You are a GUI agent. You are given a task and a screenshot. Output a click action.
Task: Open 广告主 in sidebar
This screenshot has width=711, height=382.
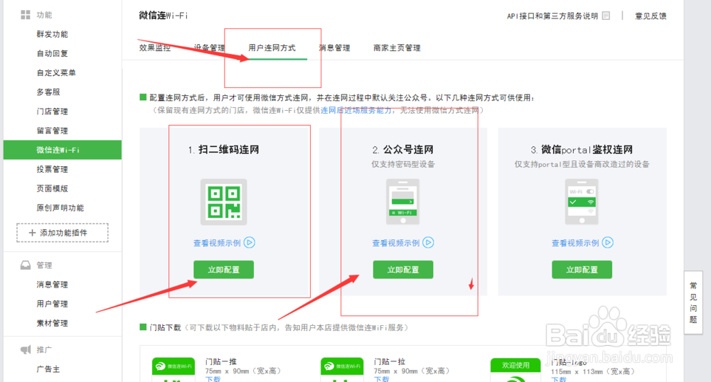coord(48,369)
